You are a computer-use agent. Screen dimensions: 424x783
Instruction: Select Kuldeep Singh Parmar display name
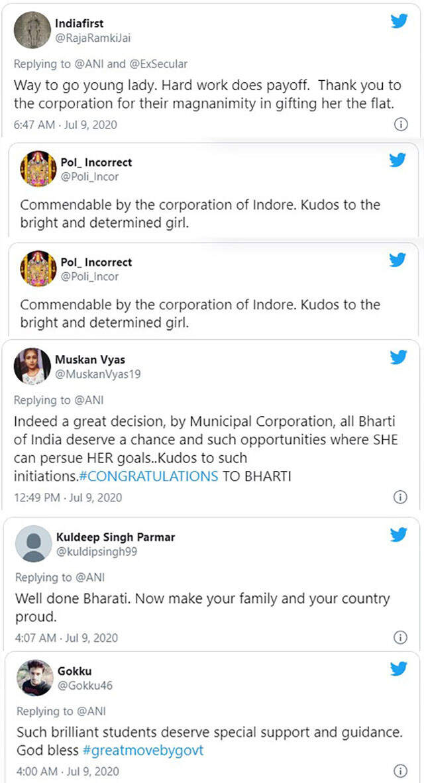(x=115, y=537)
